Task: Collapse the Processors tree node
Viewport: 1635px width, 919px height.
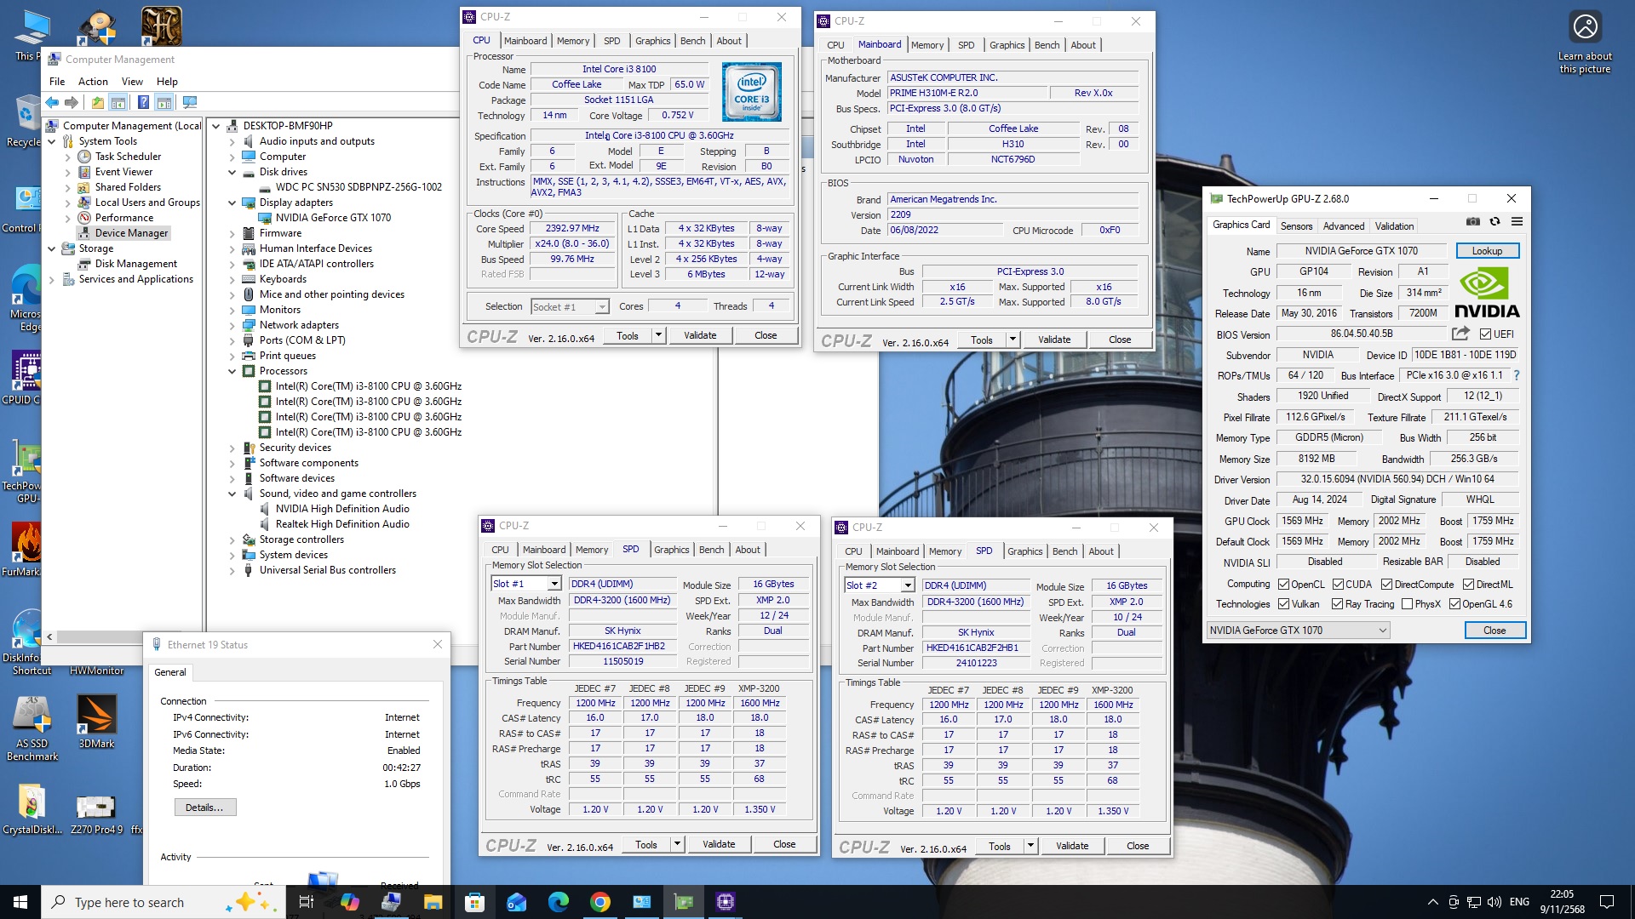Action: pos(232,371)
